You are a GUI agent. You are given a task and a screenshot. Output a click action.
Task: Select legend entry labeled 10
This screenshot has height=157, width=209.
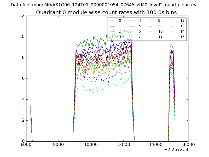point(160,31)
